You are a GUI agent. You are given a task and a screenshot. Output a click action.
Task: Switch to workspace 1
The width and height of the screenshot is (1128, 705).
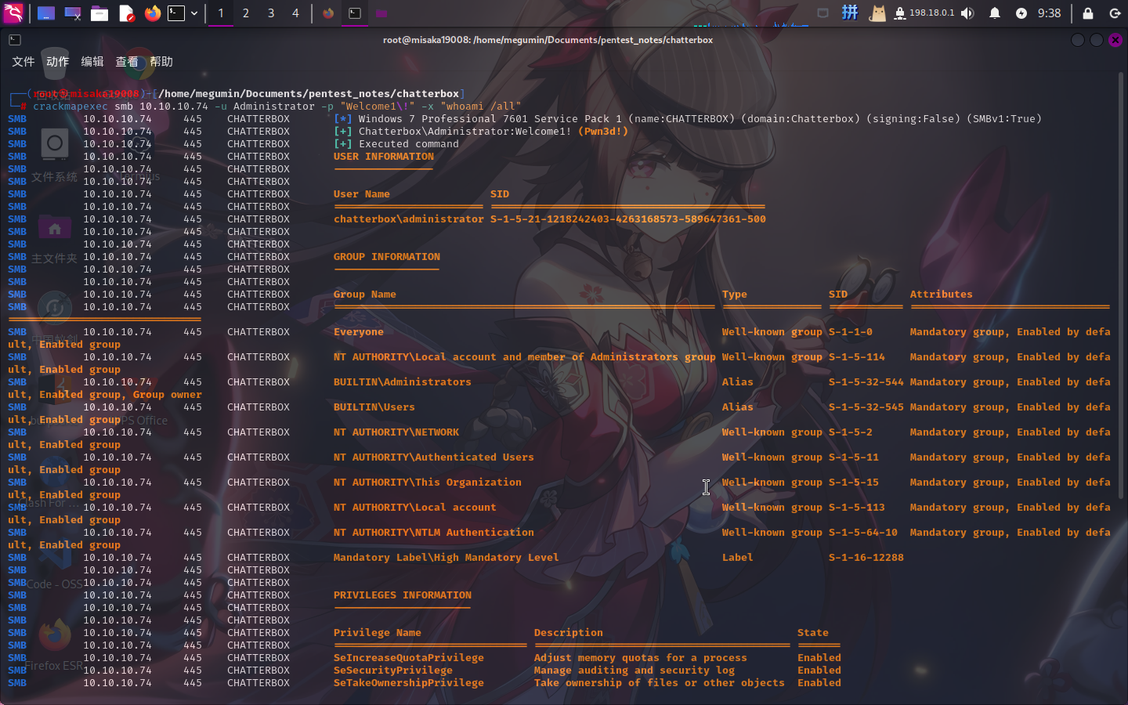221,13
